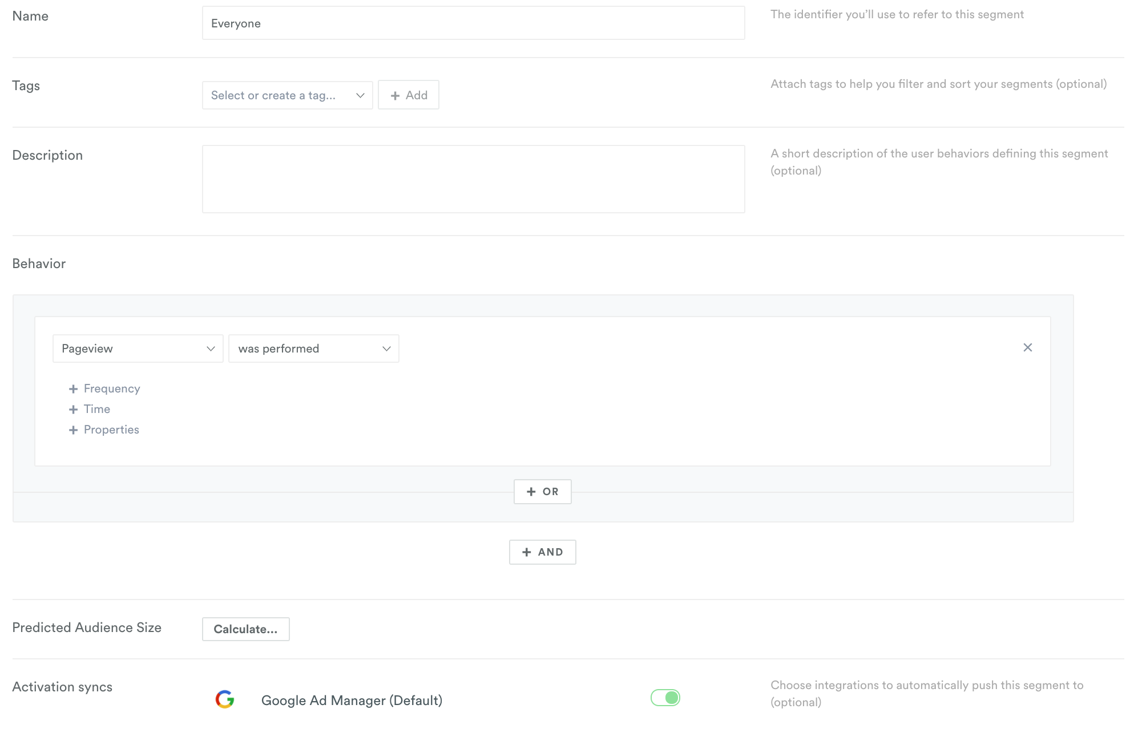
Task: Remove the Pageview behavior with the X icon
Action: pos(1028,347)
